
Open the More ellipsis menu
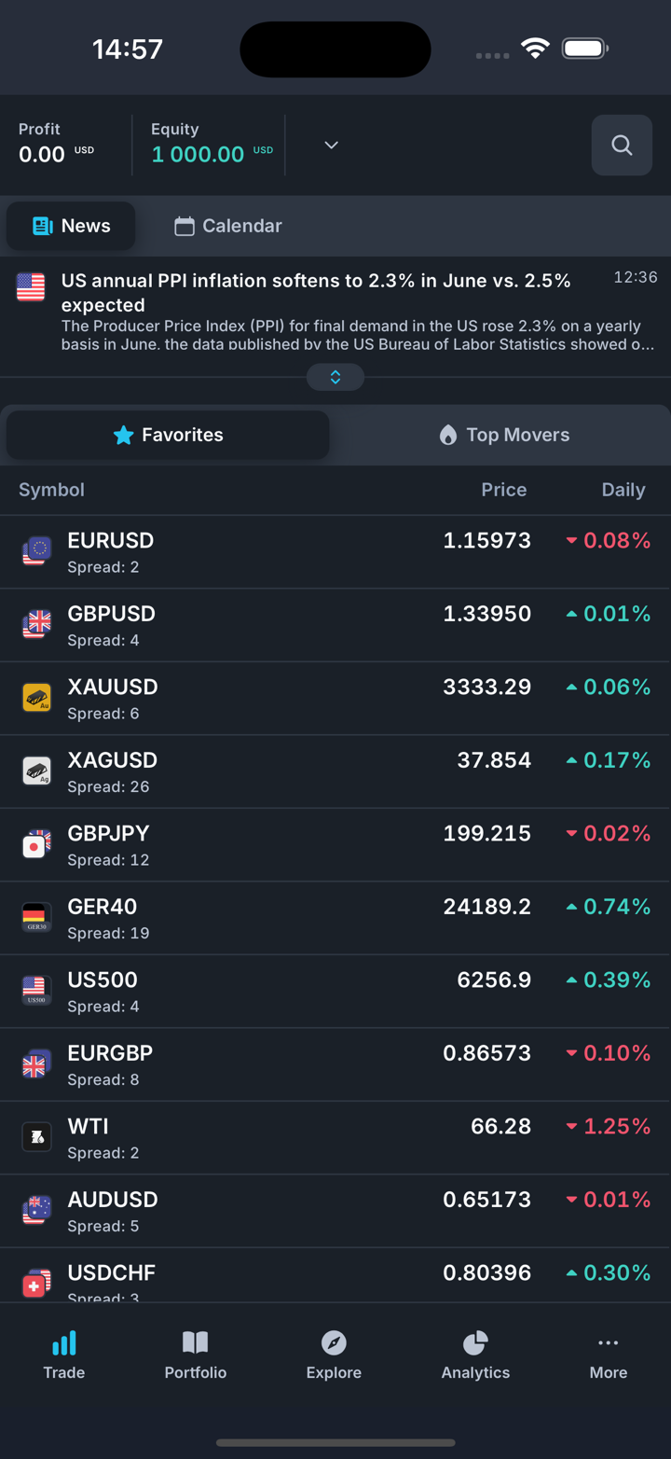tap(608, 1343)
